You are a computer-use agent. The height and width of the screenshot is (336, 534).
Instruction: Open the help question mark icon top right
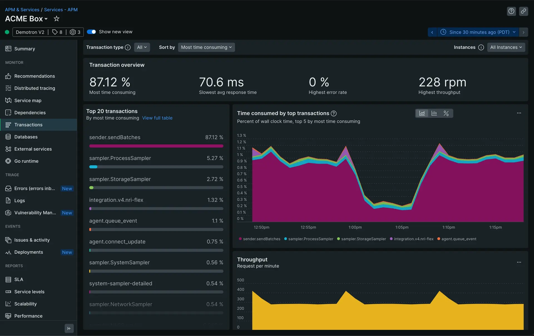(x=511, y=11)
